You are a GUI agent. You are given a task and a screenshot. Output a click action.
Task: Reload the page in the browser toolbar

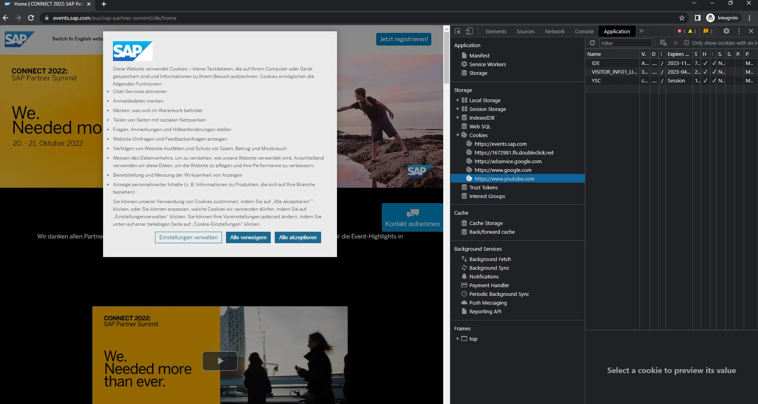(31, 18)
